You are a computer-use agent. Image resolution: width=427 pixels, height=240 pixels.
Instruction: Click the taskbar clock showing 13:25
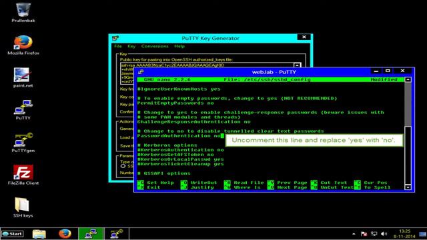pos(404,234)
